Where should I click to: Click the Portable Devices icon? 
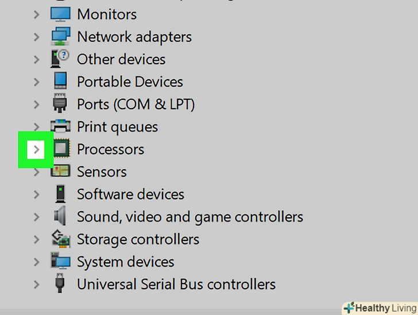click(x=60, y=81)
